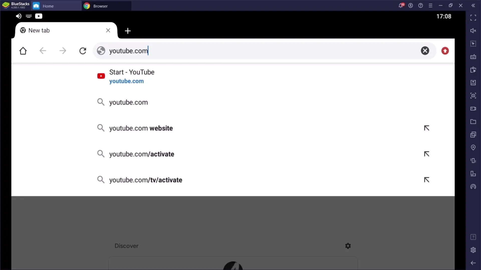Click the speaker/mute icon in BlueStacks
Viewport: 481px width, 270px height.
pos(19,16)
